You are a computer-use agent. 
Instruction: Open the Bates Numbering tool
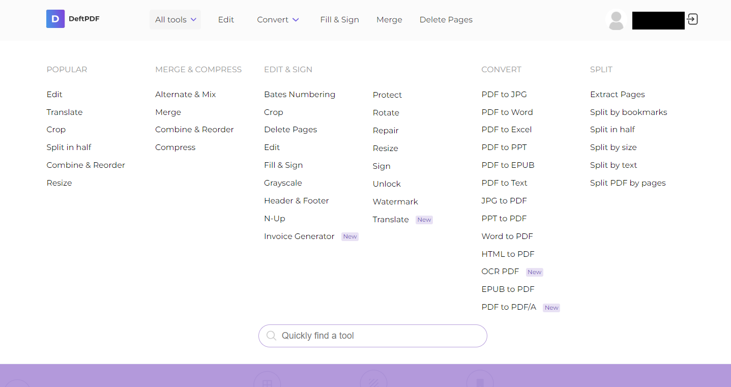click(x=300, y=94)
